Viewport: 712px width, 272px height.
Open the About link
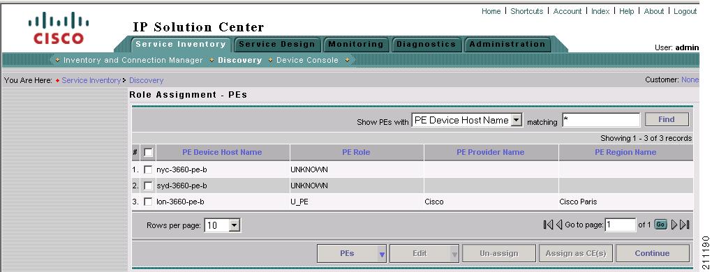[x=654, y=11]
